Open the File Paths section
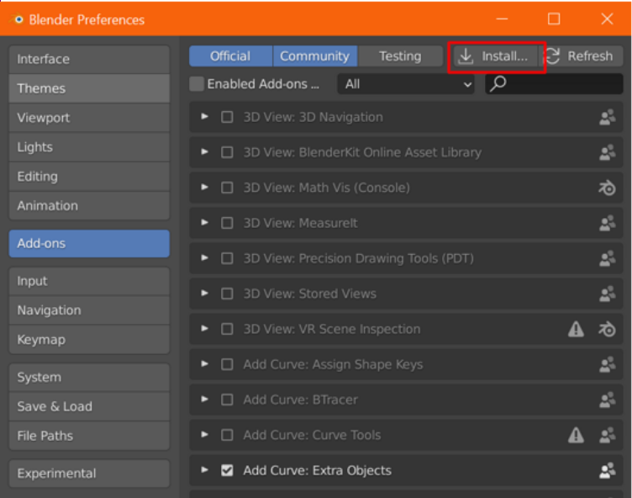Image resolution: width=632 pixels, height=498 pixels. click(89, 436)
